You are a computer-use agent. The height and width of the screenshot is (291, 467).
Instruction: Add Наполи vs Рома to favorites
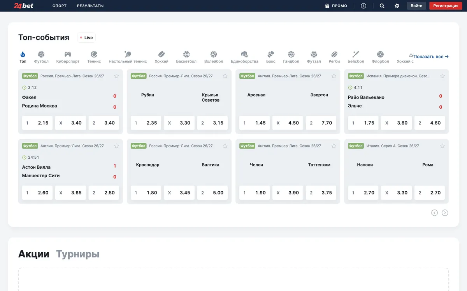pyautogui.click(x=442, y=146)
